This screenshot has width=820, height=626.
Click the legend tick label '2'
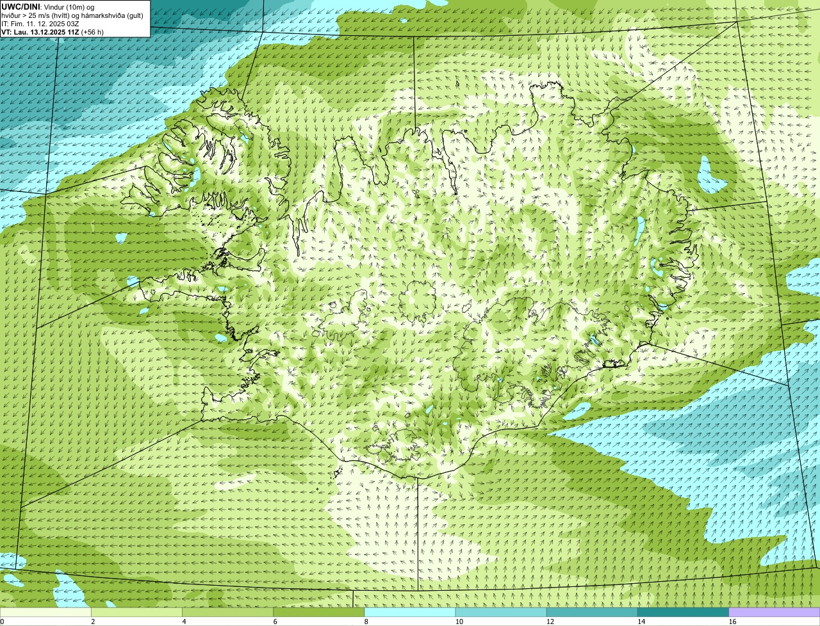[x=94, y=622]
